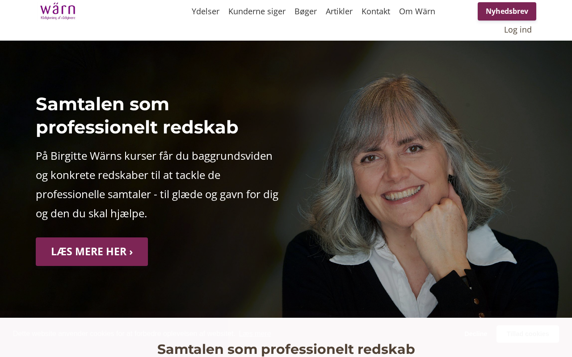This screenshot has height=357, width=572.
Task: Click the chevron arrow on LÆS MERE HER
Action: pyautogui.click(x=131, y=252)
